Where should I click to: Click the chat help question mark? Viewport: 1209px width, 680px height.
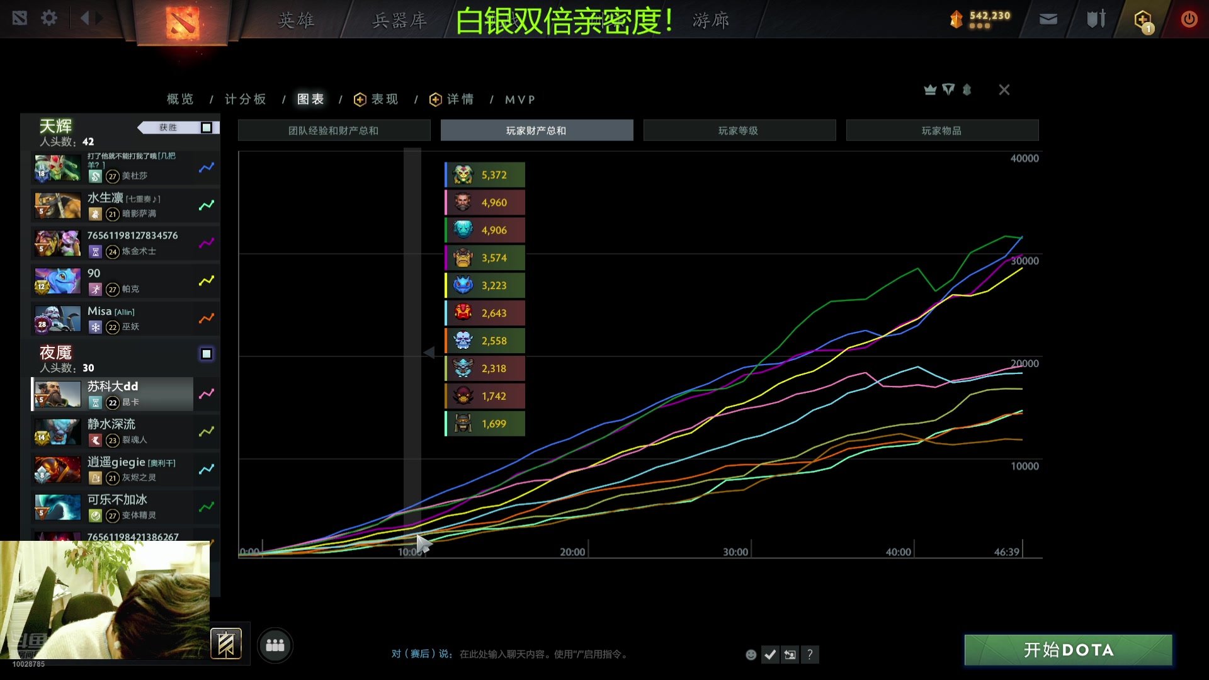[810, 655]
